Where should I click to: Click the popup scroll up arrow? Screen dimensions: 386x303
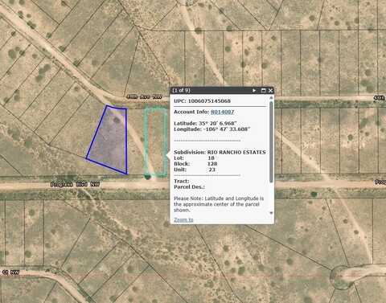(x=271, y=98)
